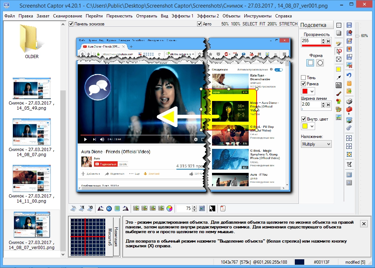Toggle the Внутр. цвет checkbox
Viewport: 375px width, 268px height.
point(303,119)
